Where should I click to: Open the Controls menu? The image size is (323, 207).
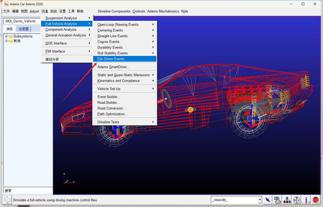(x=139, y=11)
